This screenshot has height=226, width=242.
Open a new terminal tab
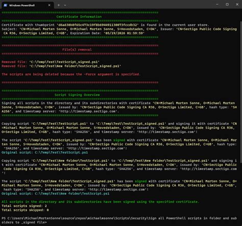59,5
